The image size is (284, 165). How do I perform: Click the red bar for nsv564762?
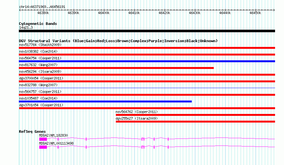point(195,115)
